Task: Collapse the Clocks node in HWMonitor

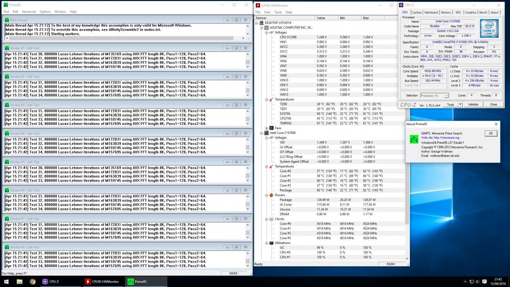Action: point(267,219)
